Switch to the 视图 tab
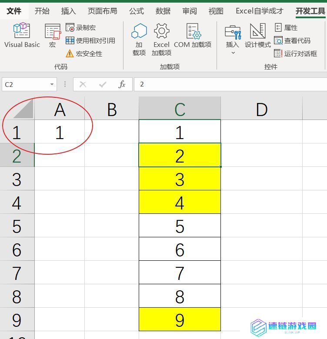Screen dimensions: 327x339 (216, 11)
